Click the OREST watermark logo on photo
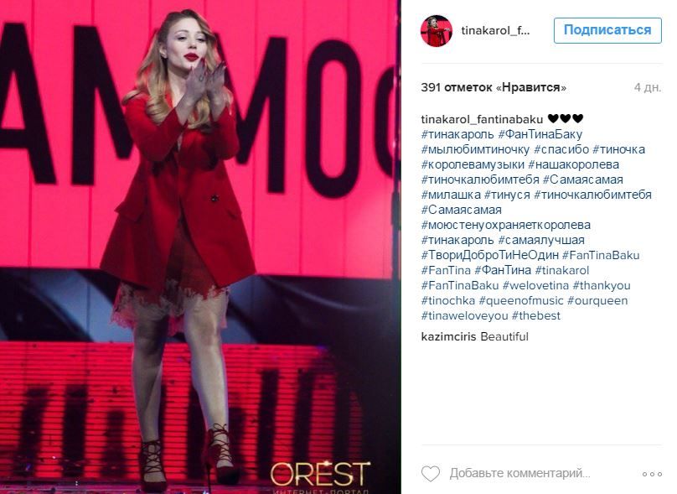Screen dimensions: 677x494 coord(320,475)
